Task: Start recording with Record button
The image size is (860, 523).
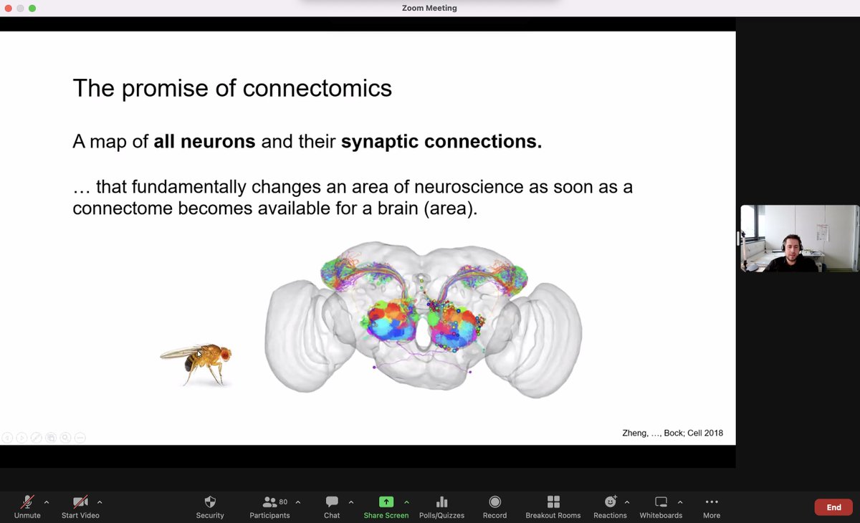Action: (x=494, y=507)
